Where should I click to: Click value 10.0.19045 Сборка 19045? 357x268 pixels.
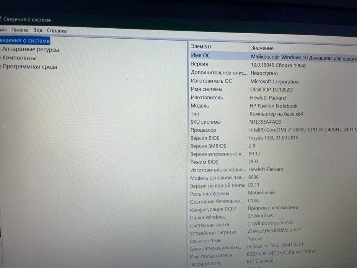[279, 65]
